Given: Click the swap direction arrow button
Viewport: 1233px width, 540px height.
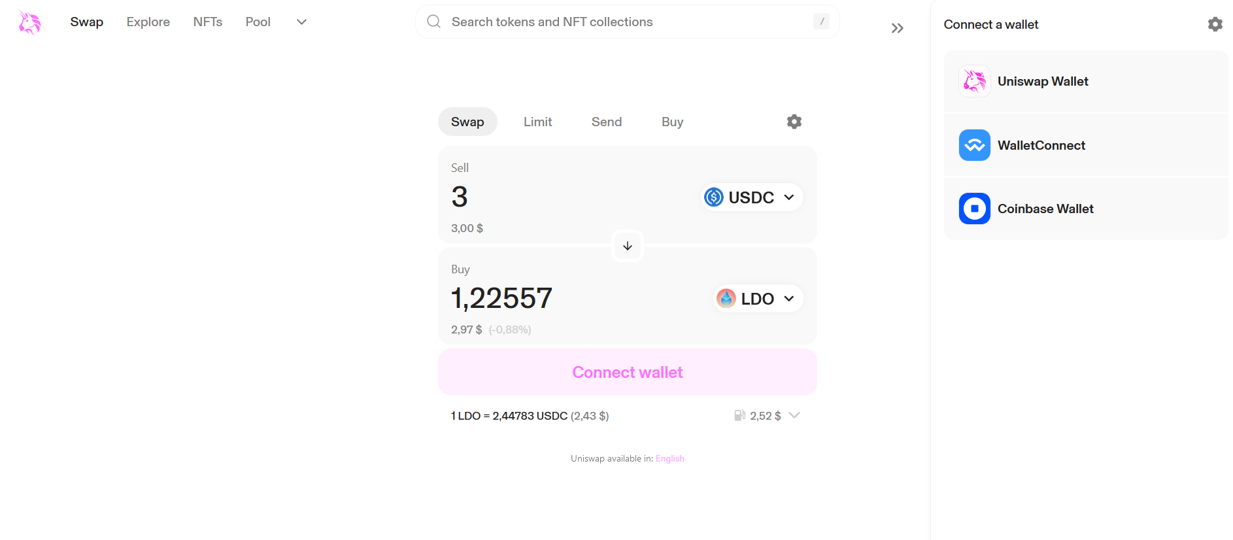Looking at the screenshot, I should click(x=628, y=246).
